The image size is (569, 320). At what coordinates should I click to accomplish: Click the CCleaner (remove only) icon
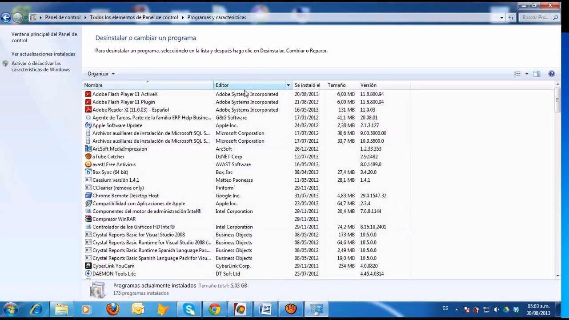(88, 188)
